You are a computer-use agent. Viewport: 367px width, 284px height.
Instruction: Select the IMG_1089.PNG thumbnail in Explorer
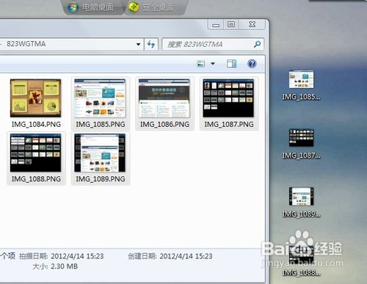100,153
